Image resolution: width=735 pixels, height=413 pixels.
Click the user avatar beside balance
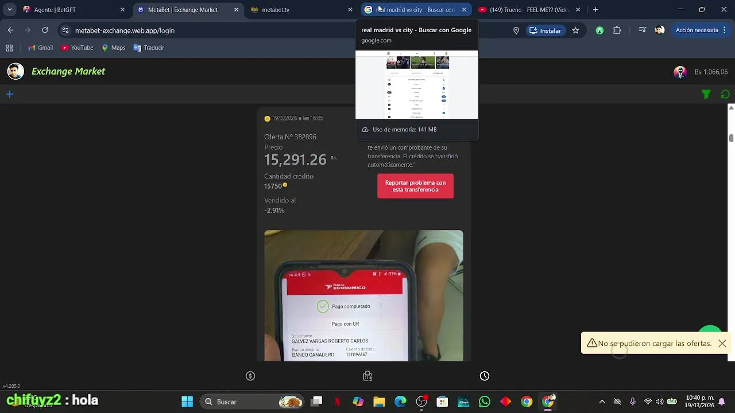(x=680, y=72)
